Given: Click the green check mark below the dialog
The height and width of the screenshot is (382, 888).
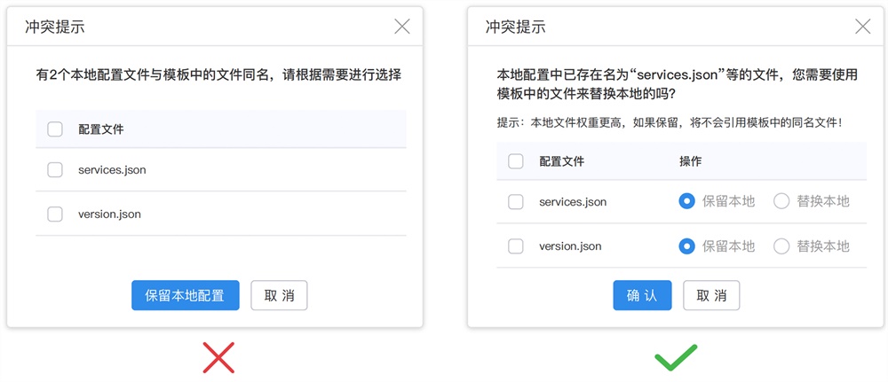Looking at the screenshot, I should [x=676, y=358].
